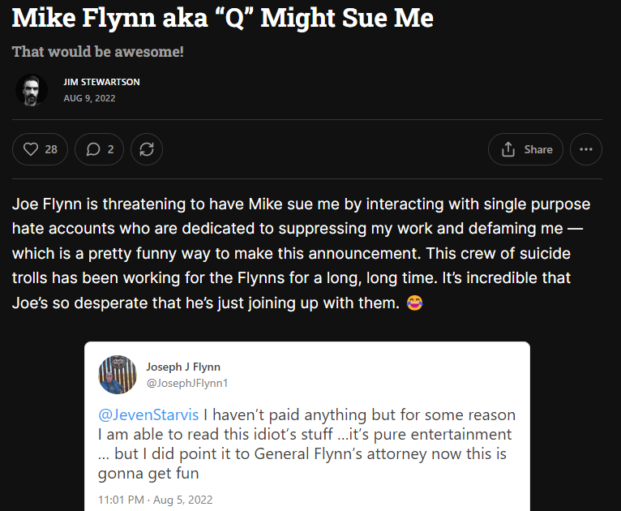Image resolution: width=621 pixels, height=511 pixels.
Task: Open the Jim Stewartson author link
Action: [x=101, y=82]
